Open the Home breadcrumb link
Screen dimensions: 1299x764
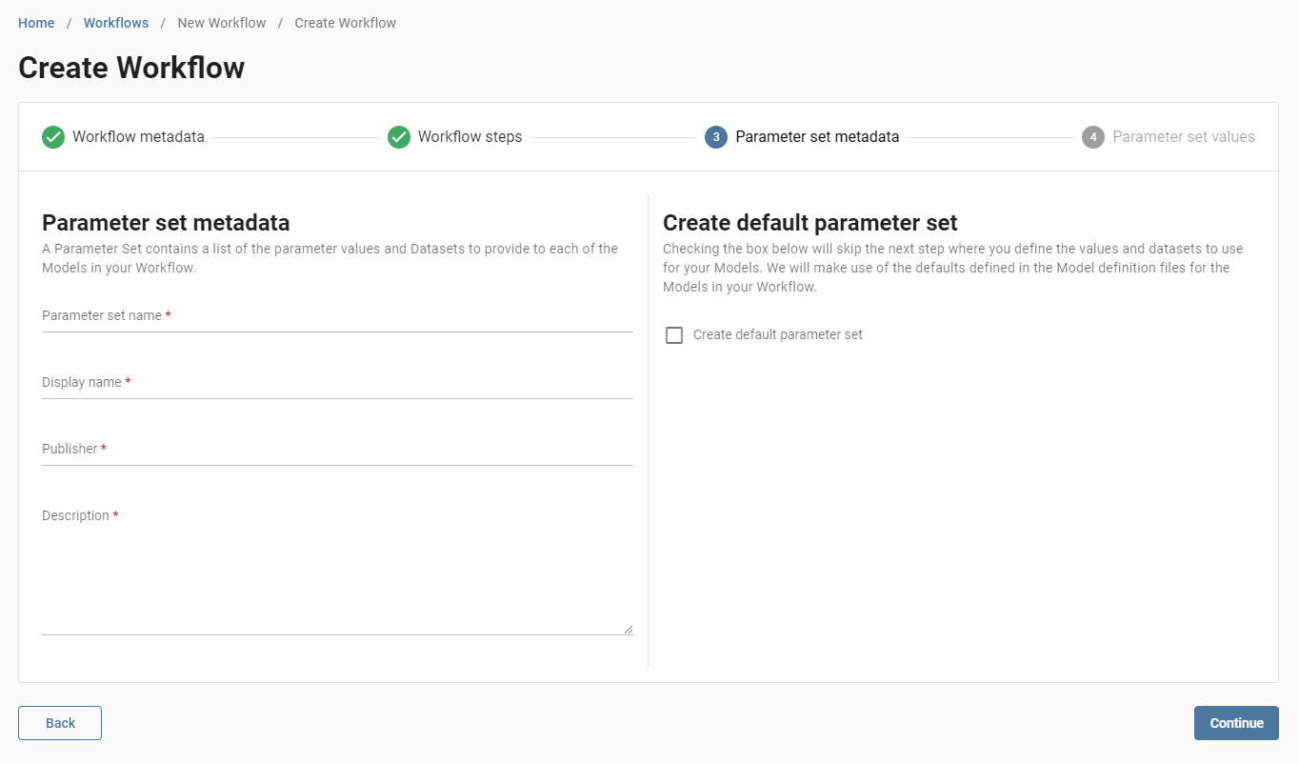pyautogui.click(x=35, y=22)
